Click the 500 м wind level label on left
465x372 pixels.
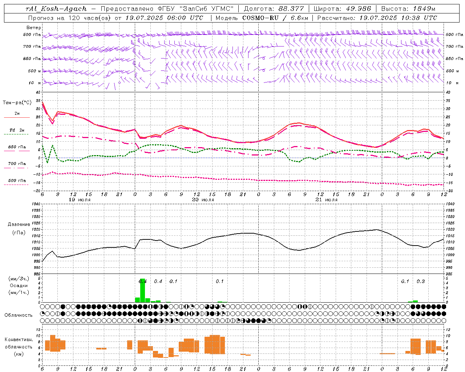35,71
